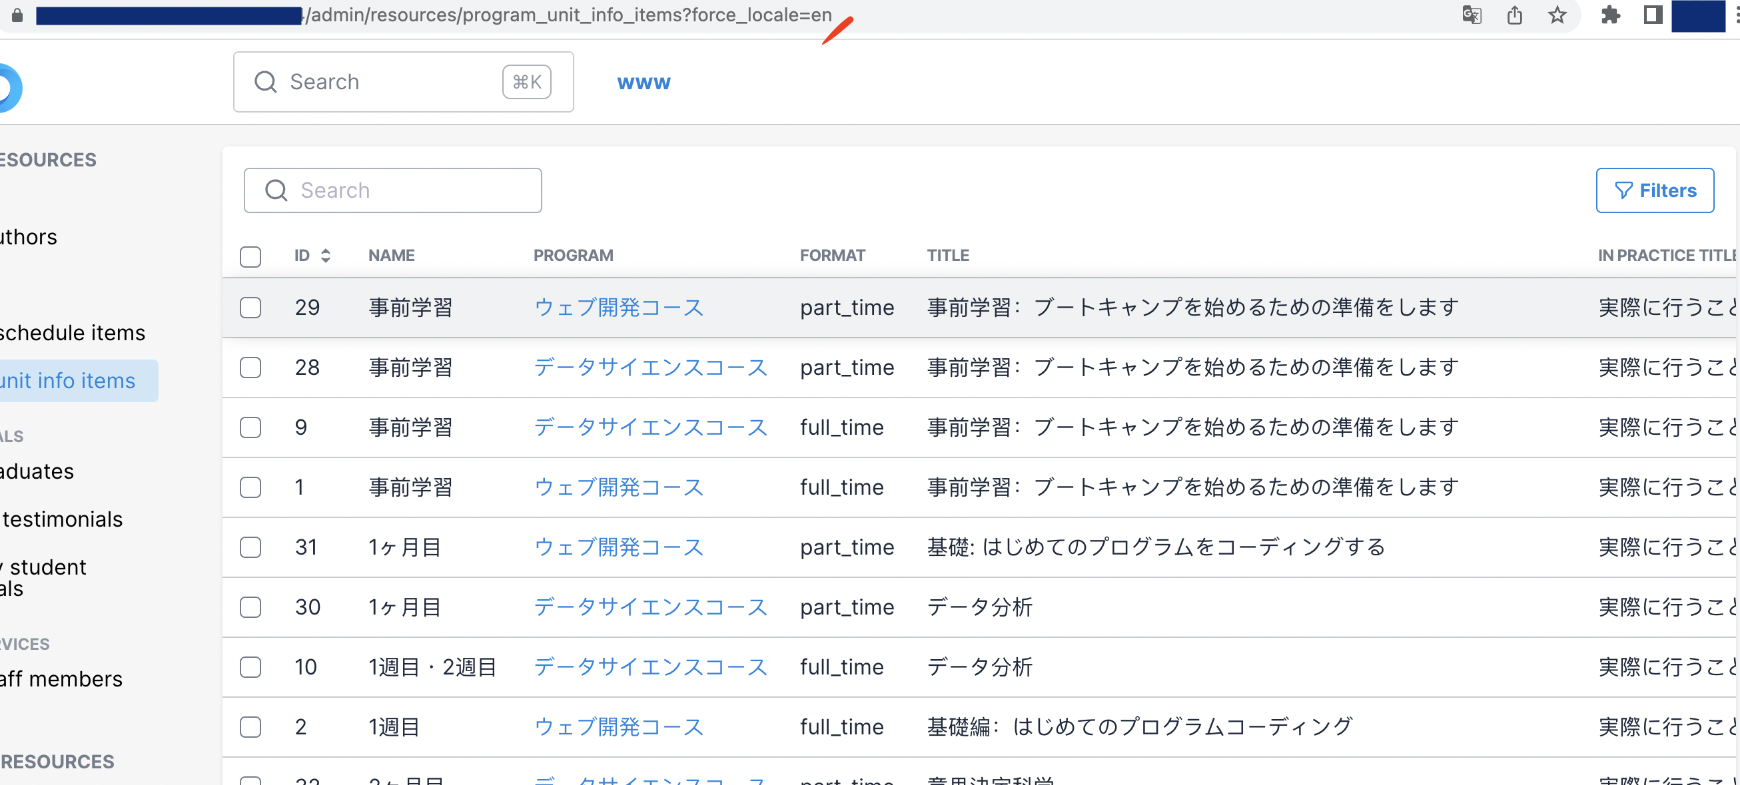Sort the table by ID column arrows
This screenshot has height=785, width=1740.
326,256
